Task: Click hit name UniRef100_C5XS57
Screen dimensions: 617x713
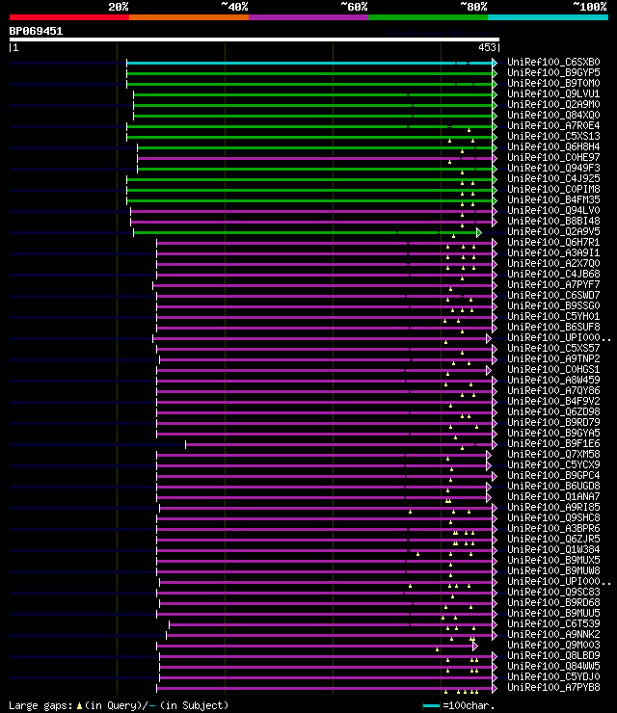Action: pyautogui.click(x=553, y=349)
